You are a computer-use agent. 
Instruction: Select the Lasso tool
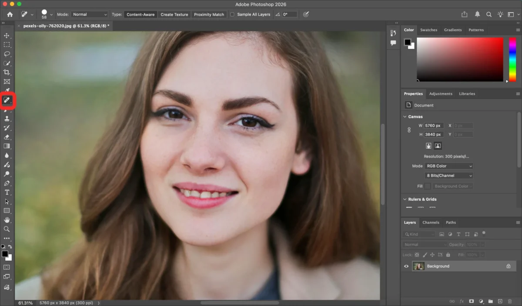(6, 54)
